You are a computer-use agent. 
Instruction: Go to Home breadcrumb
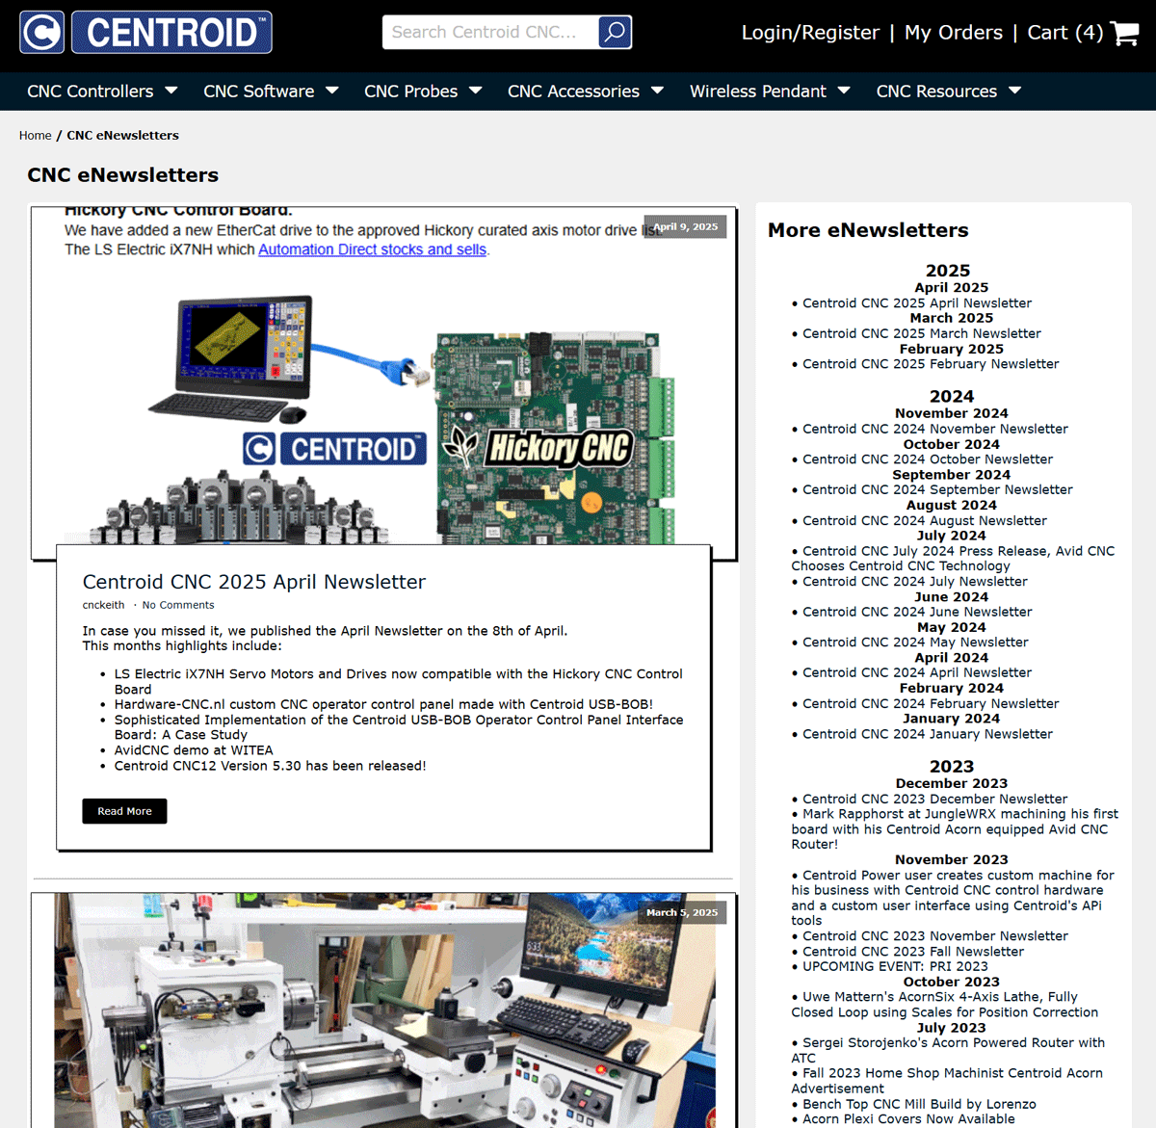point(36,136)
